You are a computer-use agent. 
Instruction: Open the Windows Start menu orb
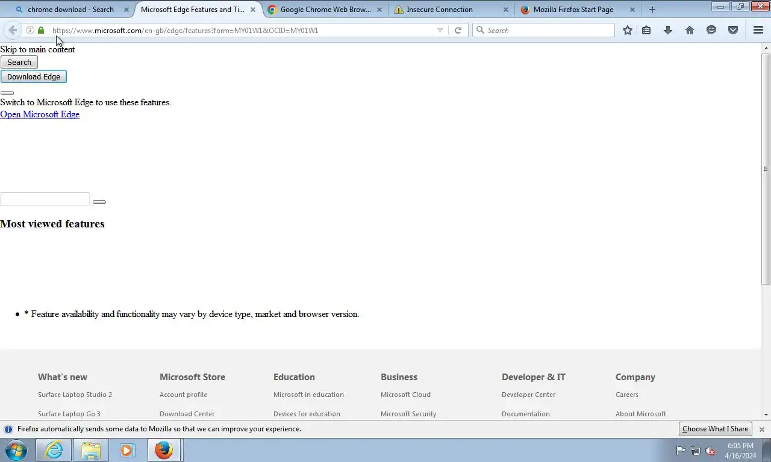click(x=16, y=450)
